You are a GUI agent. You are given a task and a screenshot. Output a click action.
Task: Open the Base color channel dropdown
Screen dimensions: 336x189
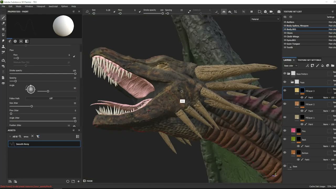(x=291, y=66)
